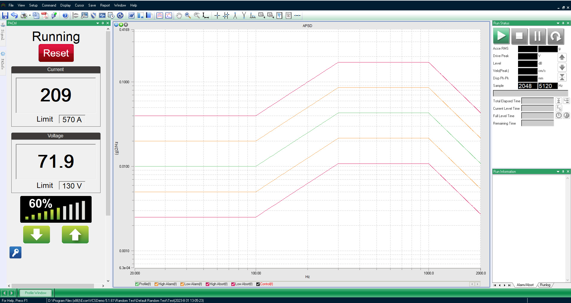Expand the Run Status panel options arrow
The image size is (571, 303).
tap(558, 23)
